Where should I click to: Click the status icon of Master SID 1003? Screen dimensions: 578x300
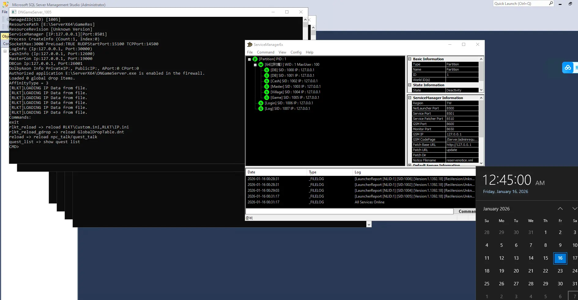tap(267, 87)
